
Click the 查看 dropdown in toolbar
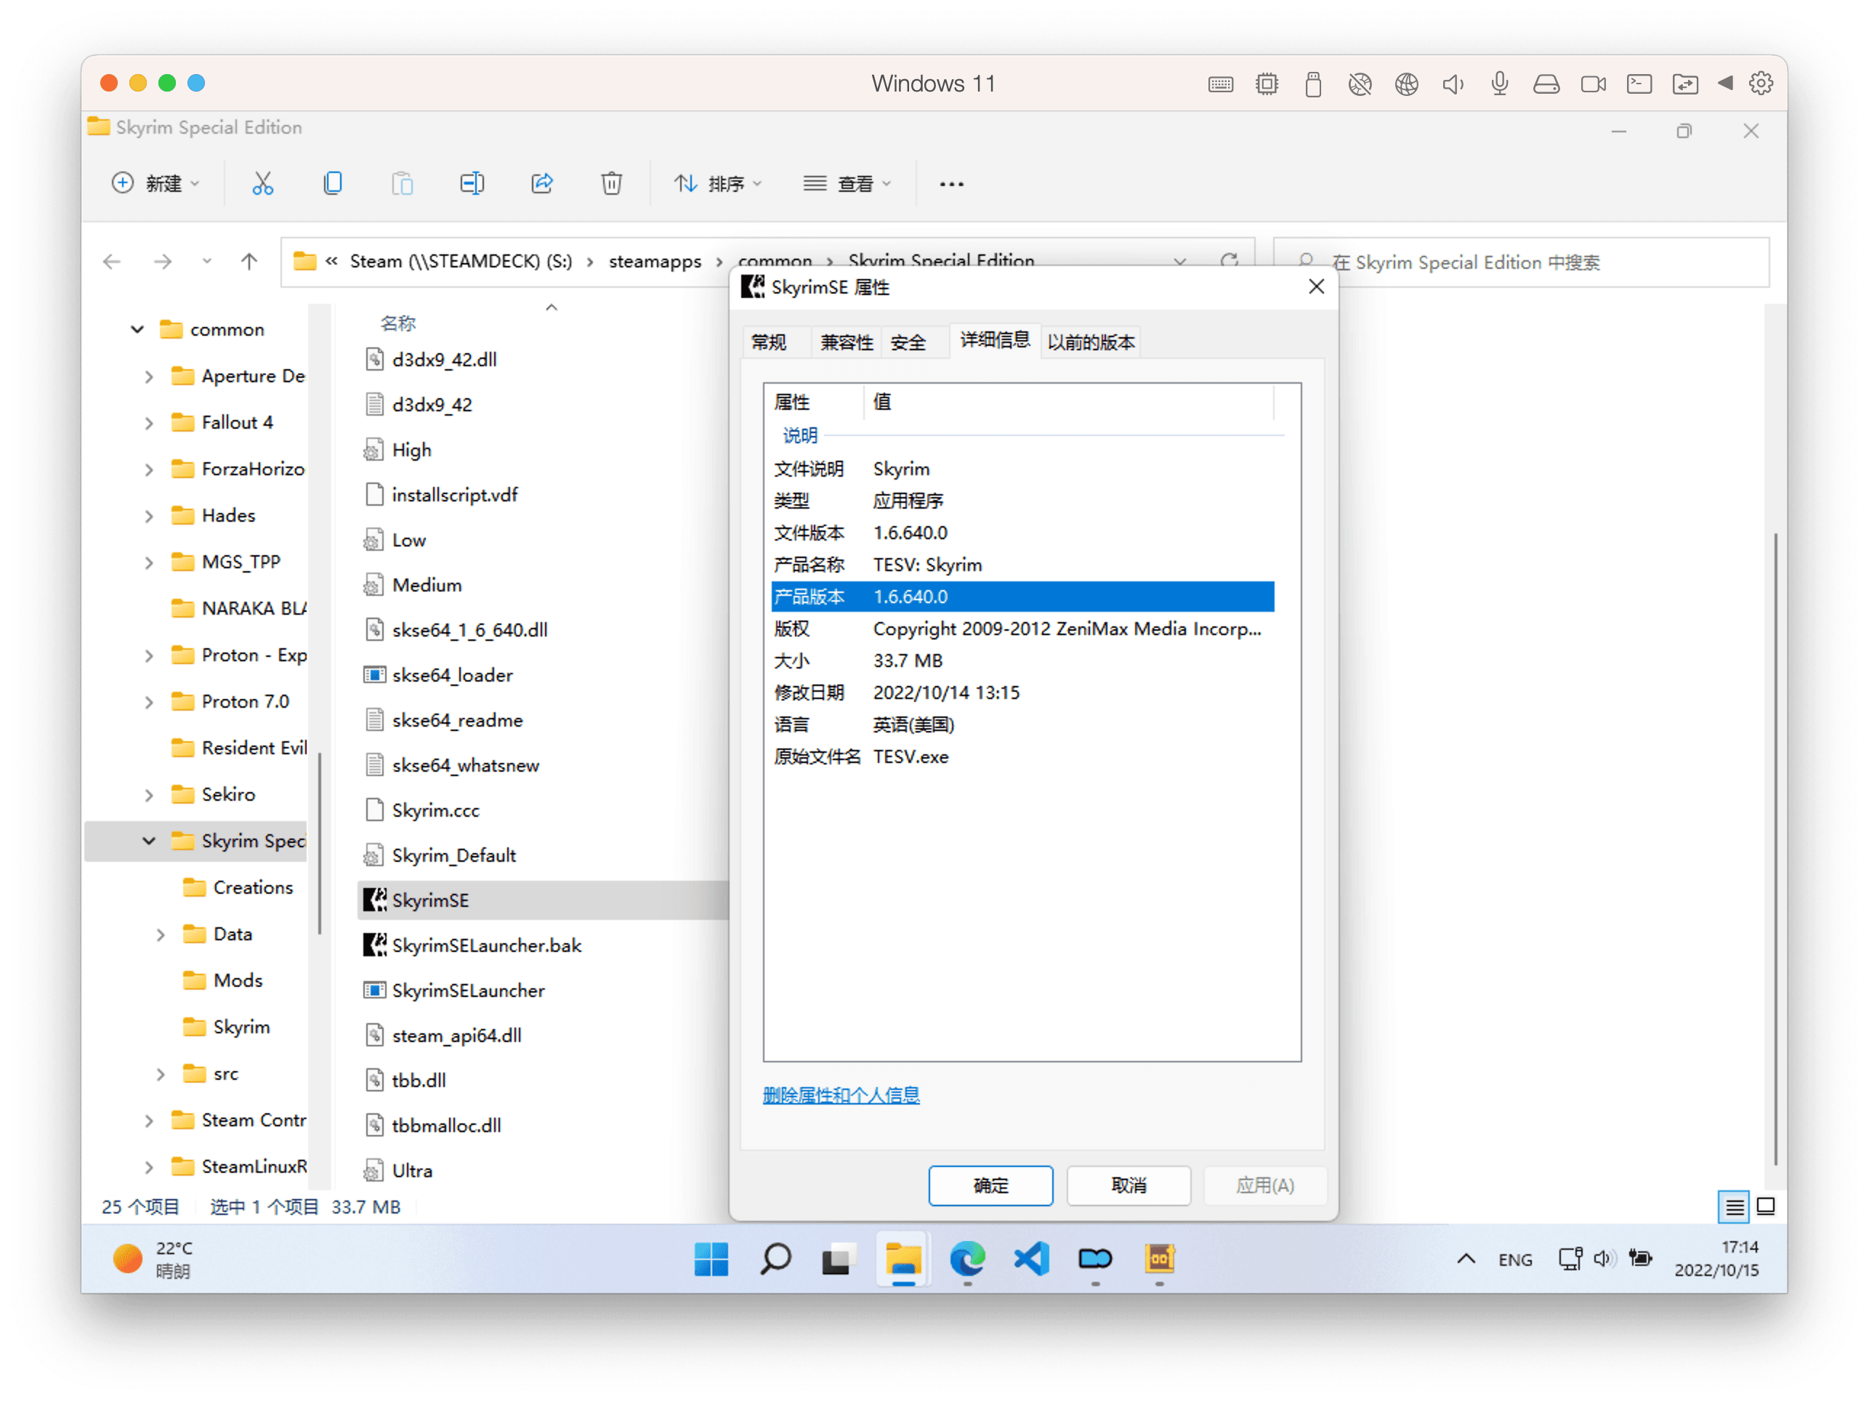coord(854,181)
